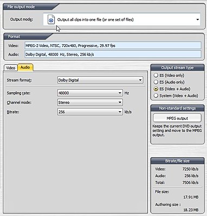Screen dimensions: 207x216
Task: Select ES (Audio only) stream type
Action: point(169,82)
